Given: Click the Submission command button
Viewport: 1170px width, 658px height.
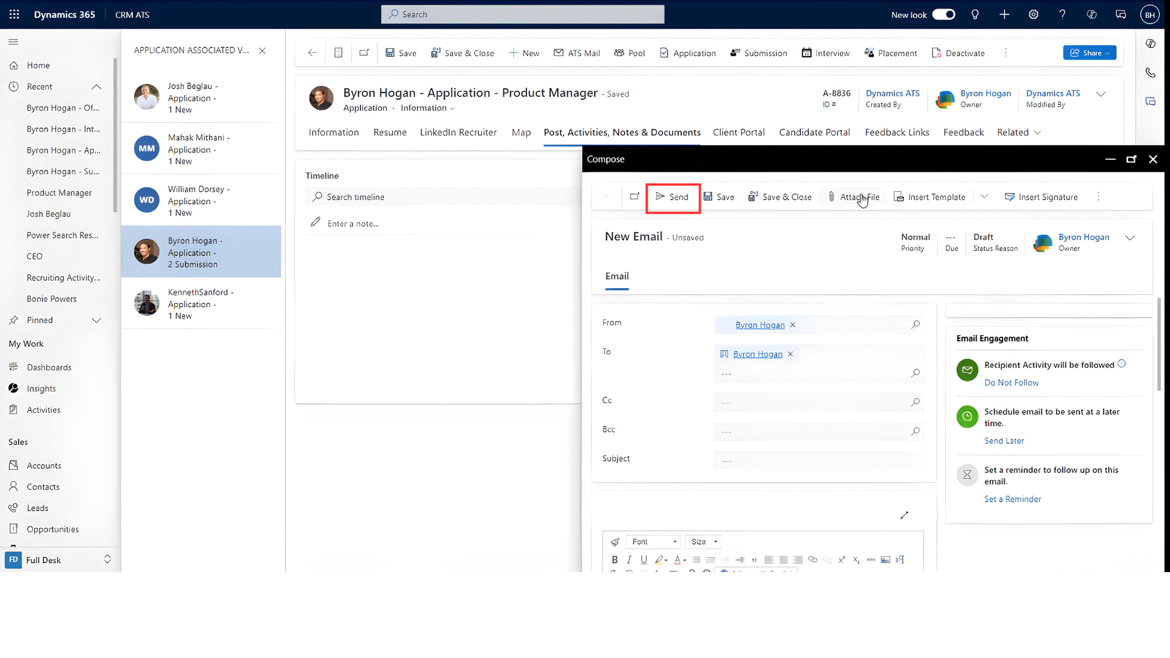Looking at the screenshot, I should pos(759,53).
